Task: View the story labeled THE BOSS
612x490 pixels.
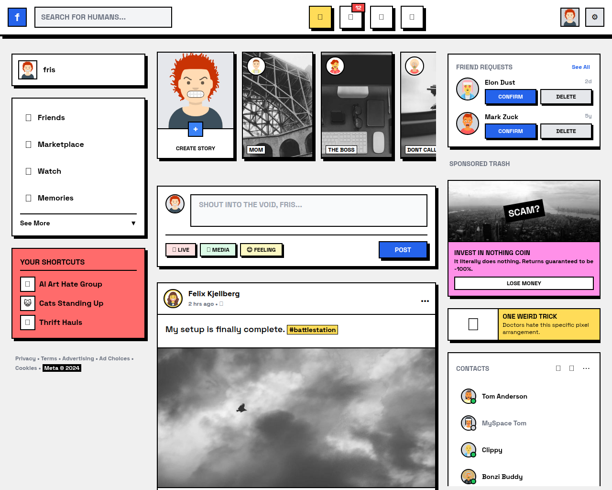Action: click(x=357, y=105)
